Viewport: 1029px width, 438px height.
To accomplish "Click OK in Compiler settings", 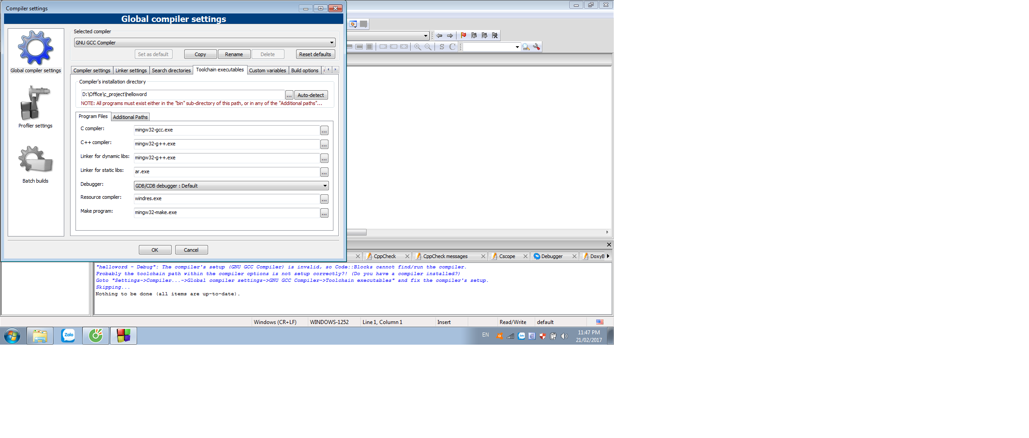I will click(155, 250).
